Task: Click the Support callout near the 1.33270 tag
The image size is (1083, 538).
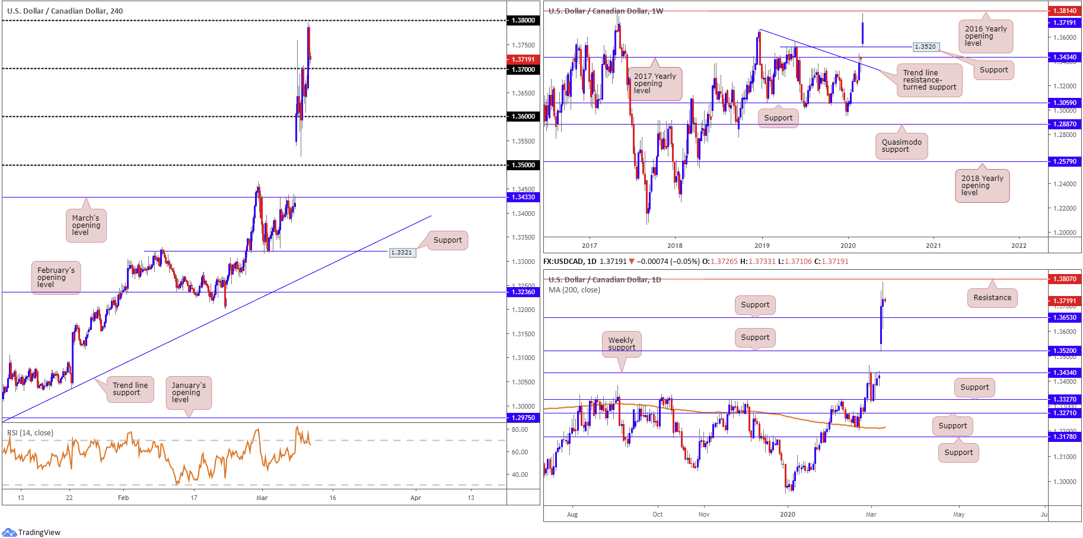Action: [974, 387]
